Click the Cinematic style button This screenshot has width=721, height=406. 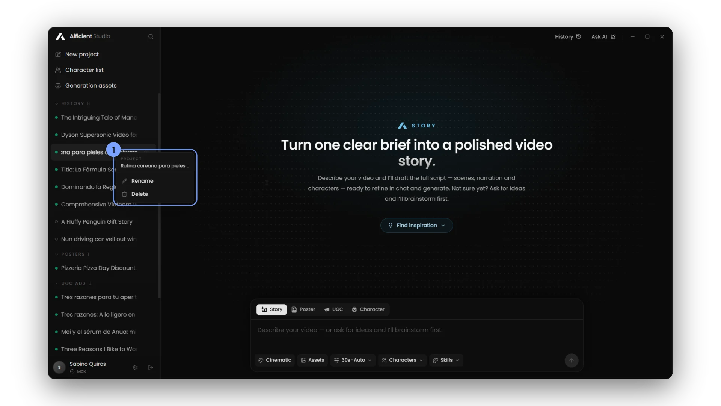click(275, 360)
